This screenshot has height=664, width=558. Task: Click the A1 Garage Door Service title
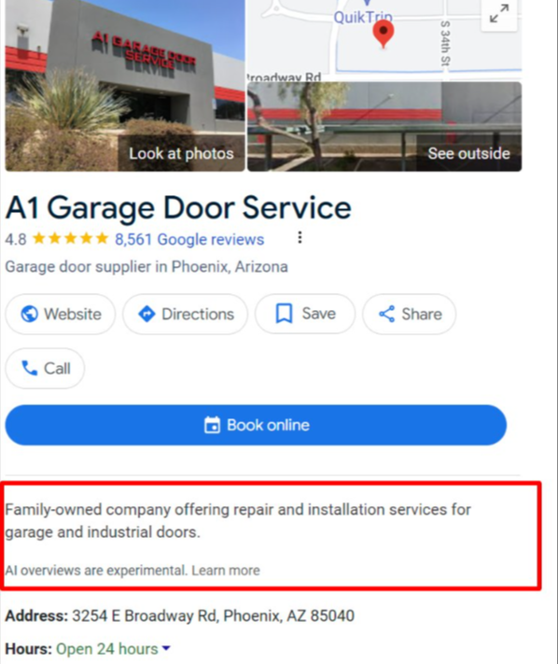click(178, 207)
